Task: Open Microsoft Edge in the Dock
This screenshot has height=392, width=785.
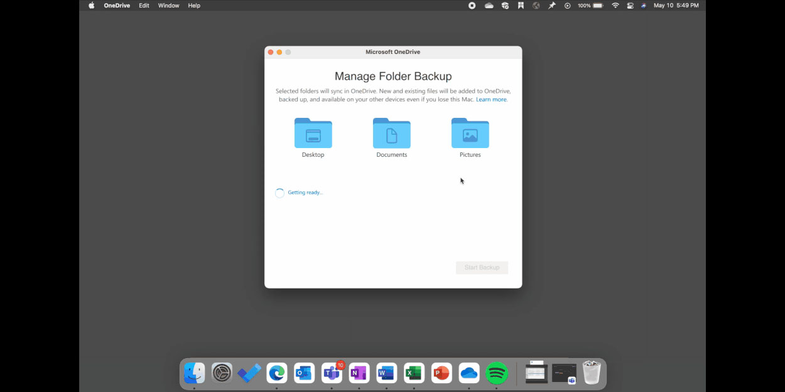Action: tap(277, 373)
